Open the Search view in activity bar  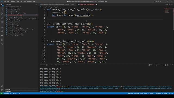coord(2,9)
